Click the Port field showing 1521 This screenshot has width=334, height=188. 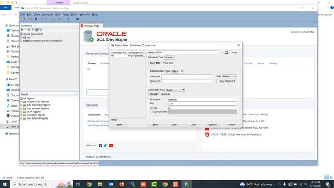(202, 103)
